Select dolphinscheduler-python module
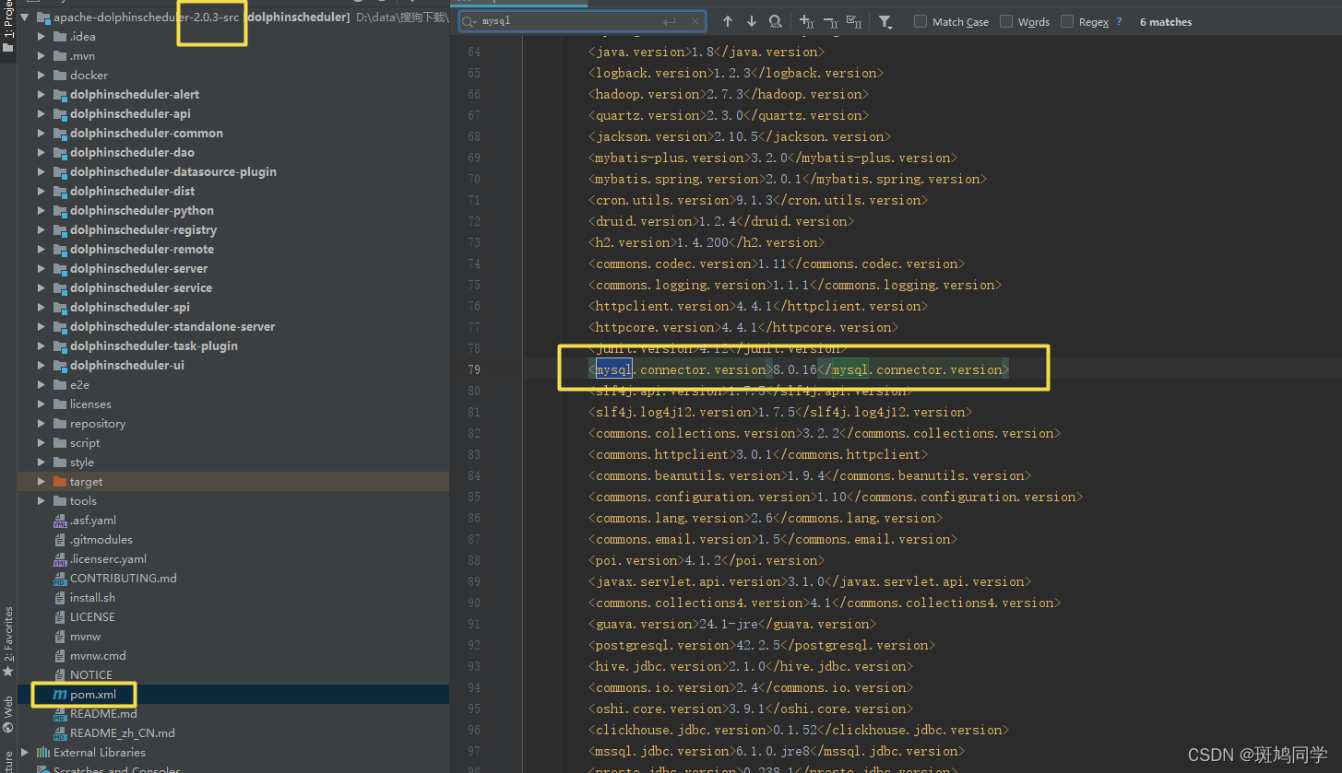1342x773 pixels. 141,211
